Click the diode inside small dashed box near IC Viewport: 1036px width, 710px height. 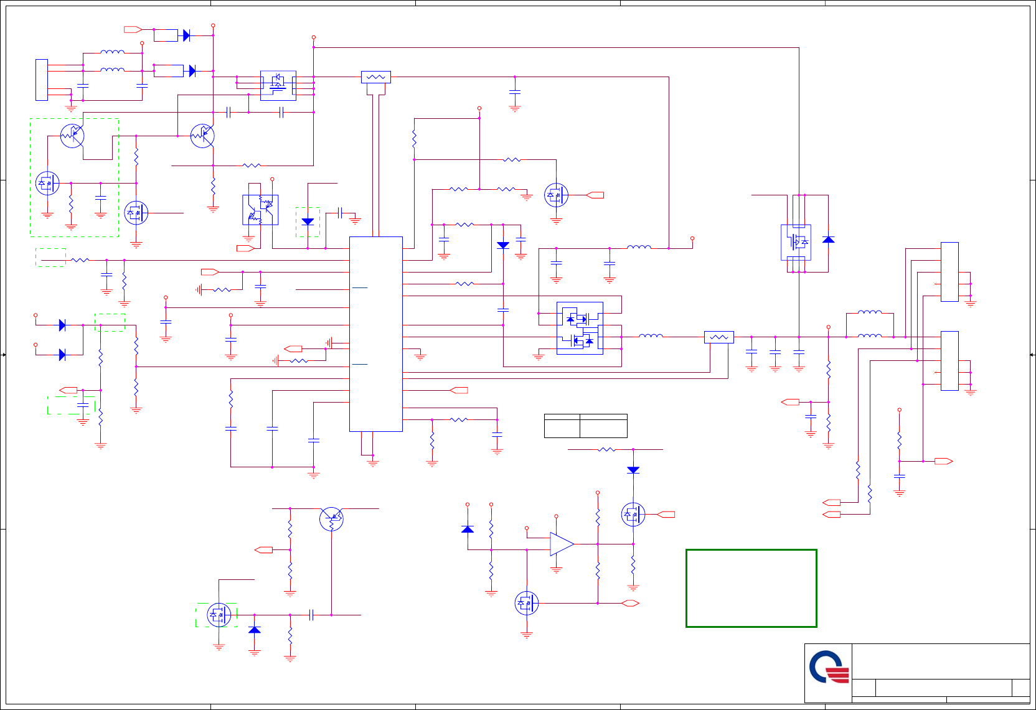click(308, 222)
